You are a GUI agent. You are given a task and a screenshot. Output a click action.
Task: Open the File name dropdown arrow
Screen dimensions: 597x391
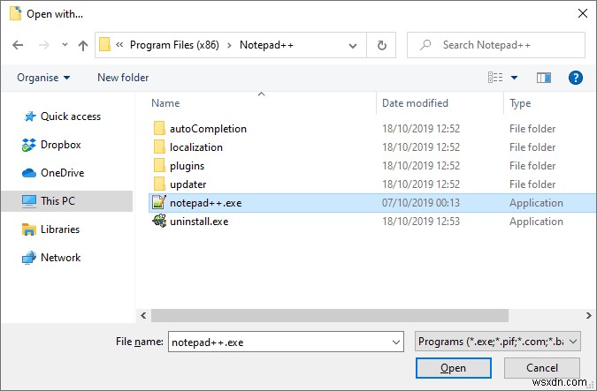[x=396, y=342]
